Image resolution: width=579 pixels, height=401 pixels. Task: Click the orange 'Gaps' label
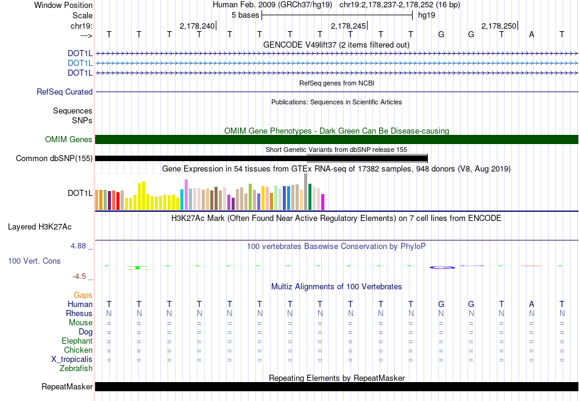click(x=83, y=295)
